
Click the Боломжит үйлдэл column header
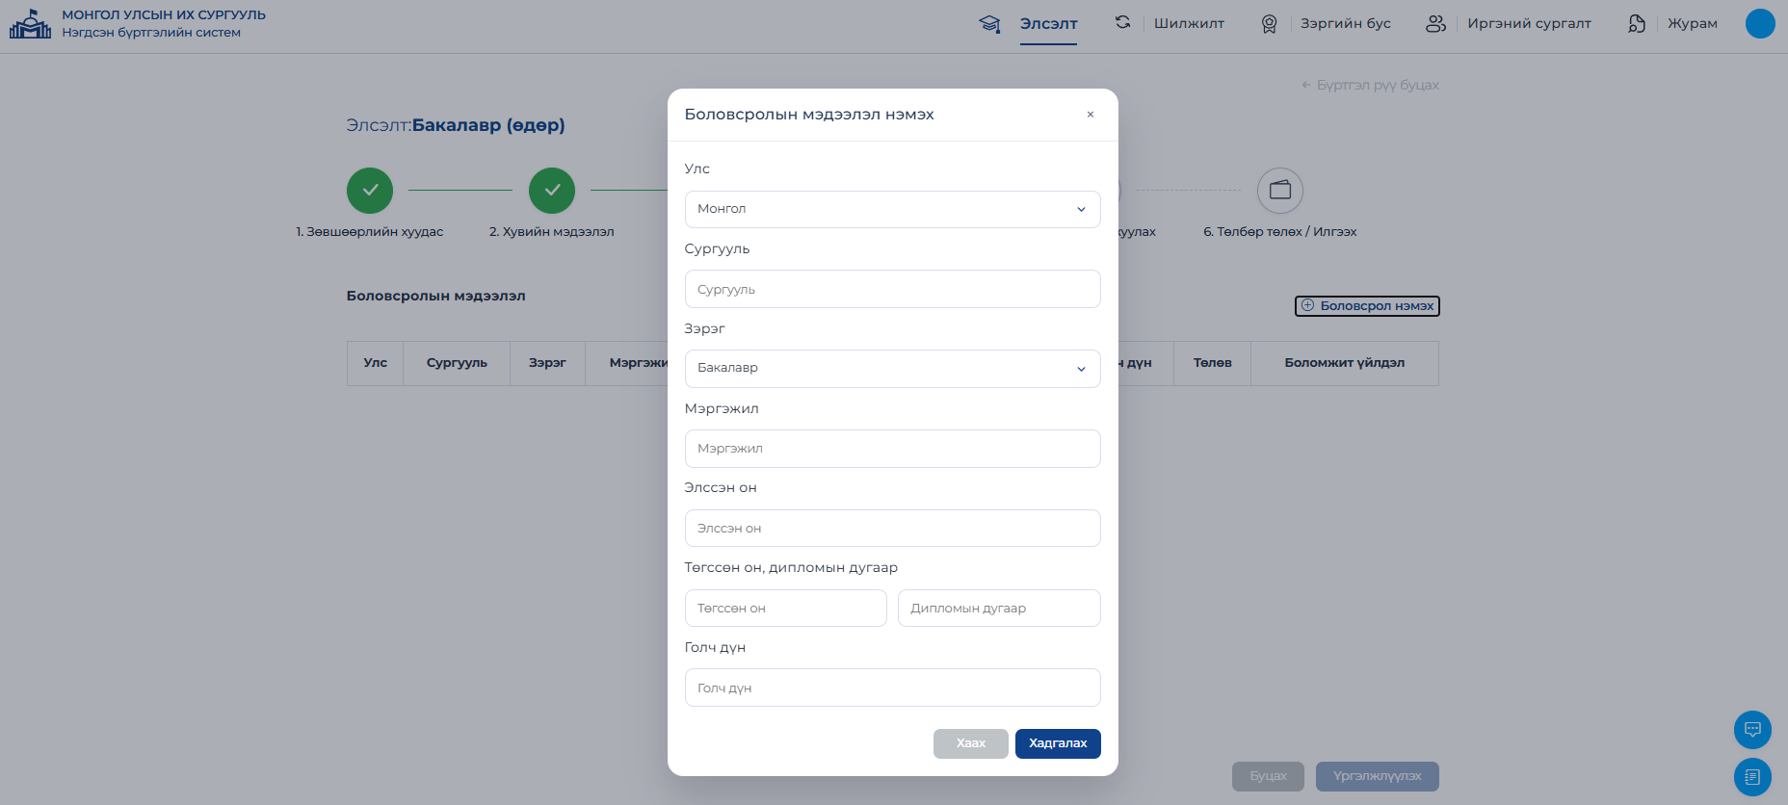[x=1345, y=363]
